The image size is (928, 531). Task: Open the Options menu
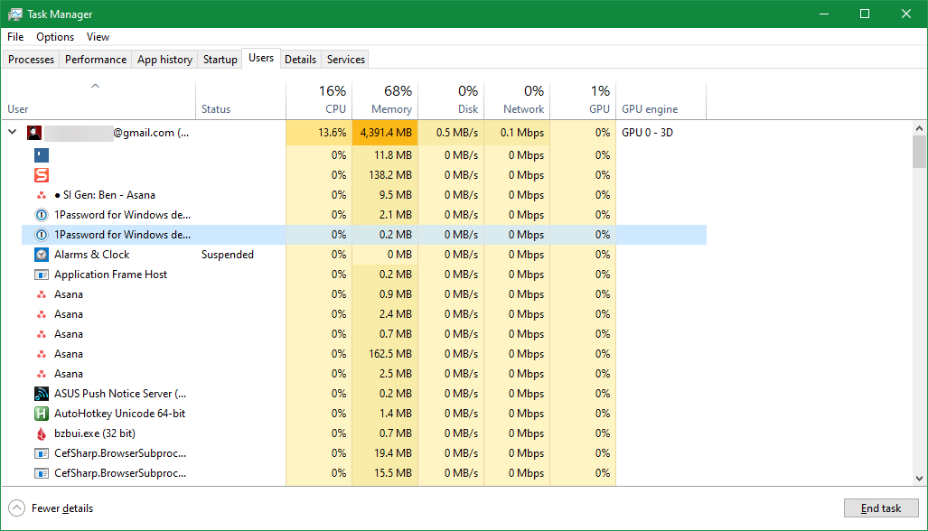point(54,37)
